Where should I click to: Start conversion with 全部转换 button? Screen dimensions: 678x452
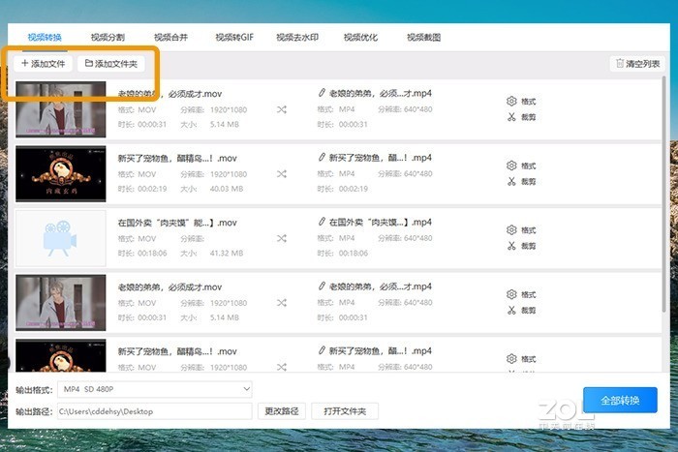pyautogui.click(x=620, y=400)
